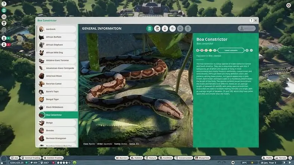Click the redo arrow in bottom bar

point(224,162)
